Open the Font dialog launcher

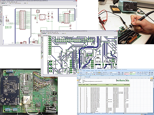click(x=95, y=75)
